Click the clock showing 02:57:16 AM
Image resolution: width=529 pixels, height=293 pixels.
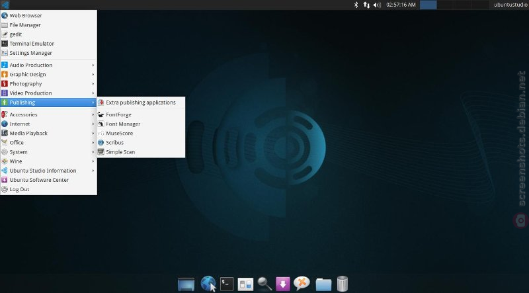point(401,5)
